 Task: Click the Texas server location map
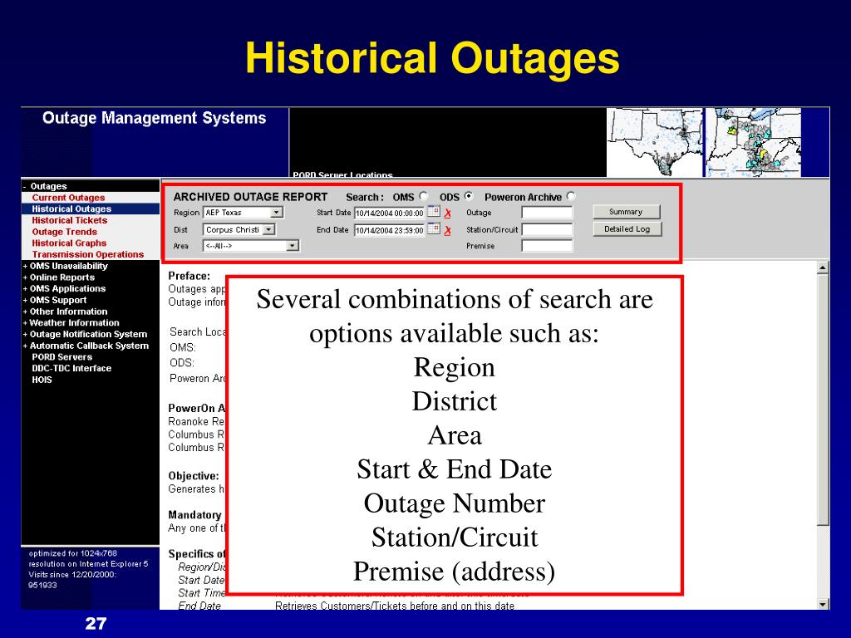[x=654, y=142]
